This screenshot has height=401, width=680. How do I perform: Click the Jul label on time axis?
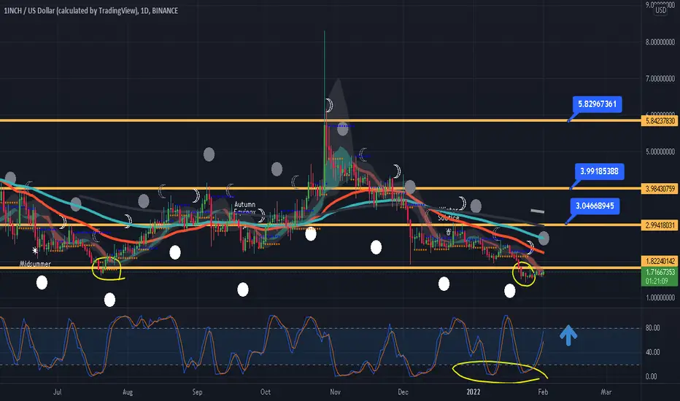57,392
